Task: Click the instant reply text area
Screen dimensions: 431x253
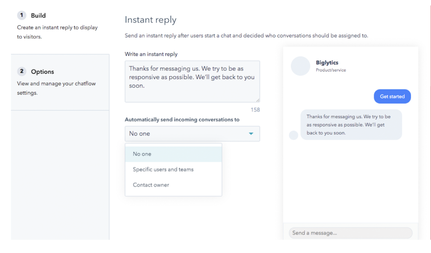Action: coord(192,81)
